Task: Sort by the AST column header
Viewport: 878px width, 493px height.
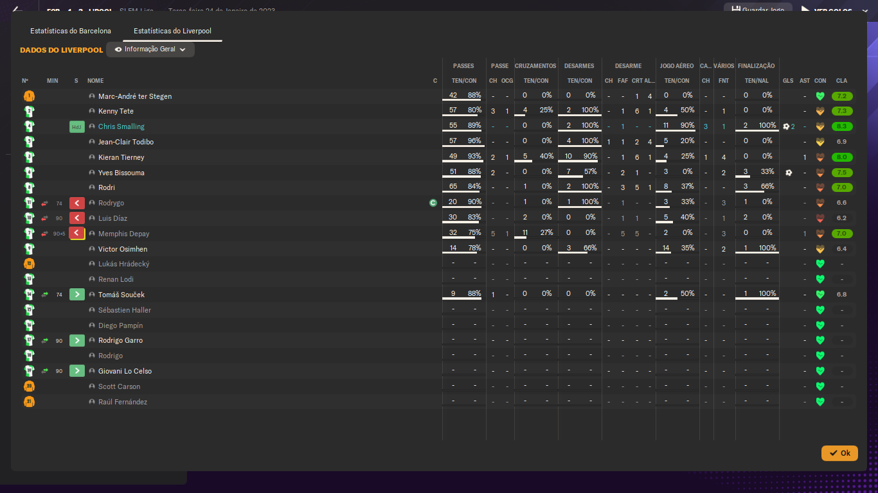Action: click(805, 81)
